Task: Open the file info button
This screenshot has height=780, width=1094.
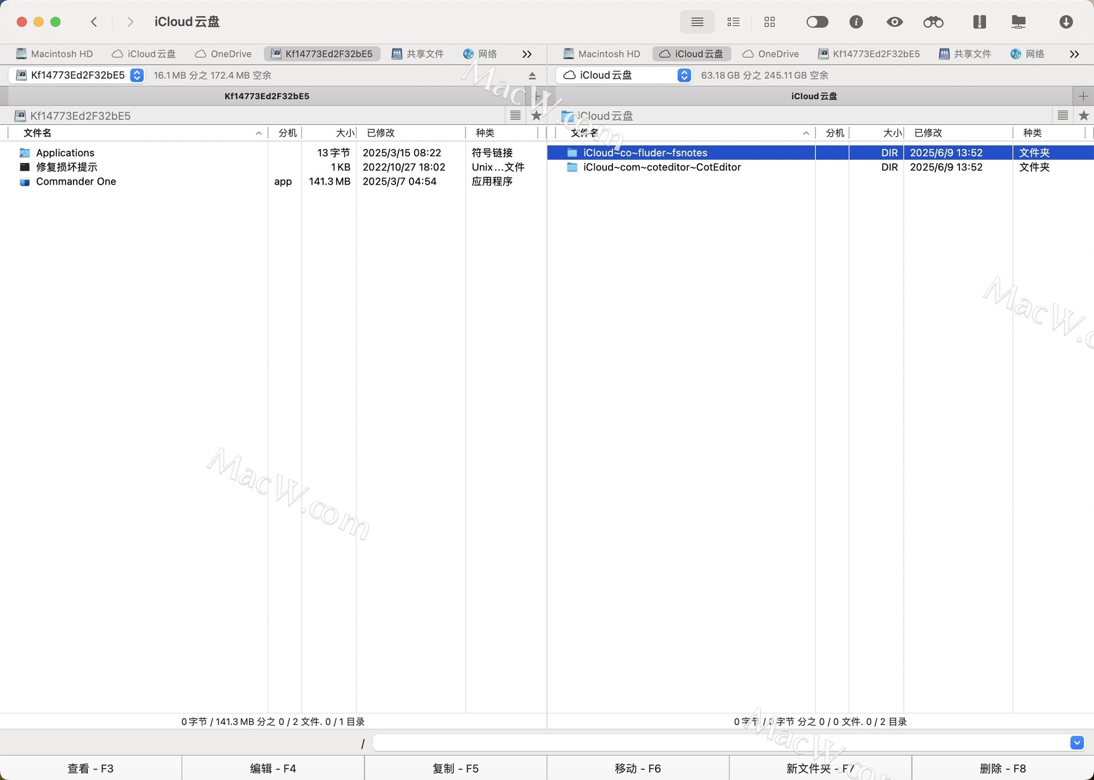Action: (x=856, y=22)
